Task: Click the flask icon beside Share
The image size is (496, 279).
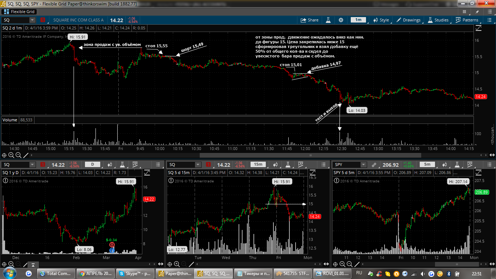Action: click(x=328, y=20)
